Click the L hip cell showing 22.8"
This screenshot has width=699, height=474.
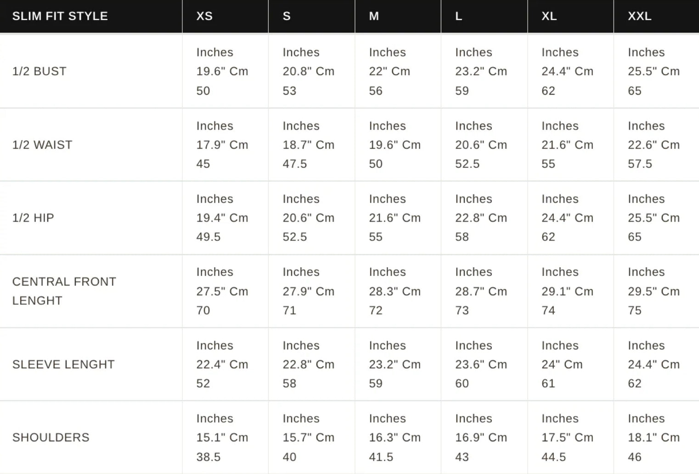[x=481, y=218]
